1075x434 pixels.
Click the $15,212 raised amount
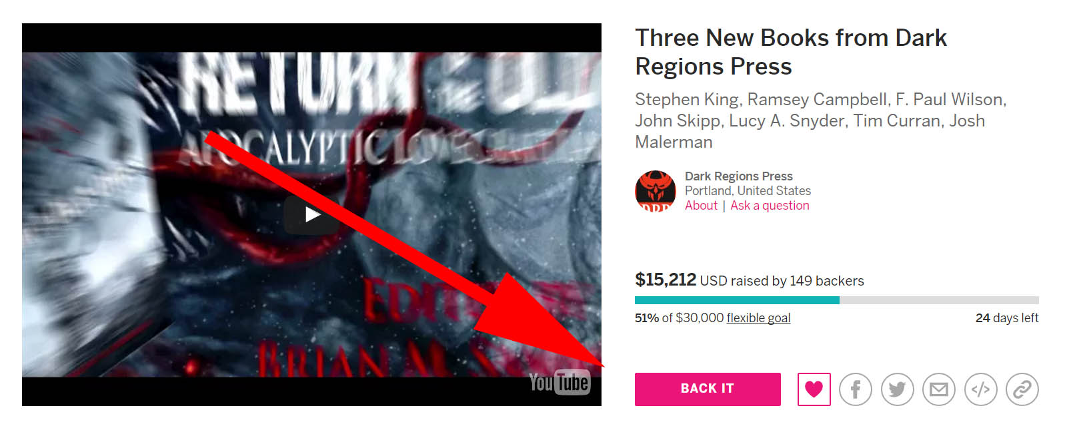coord(666,280)
